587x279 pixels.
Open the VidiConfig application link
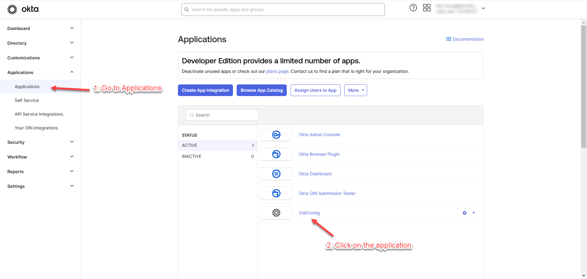(309, 213)
